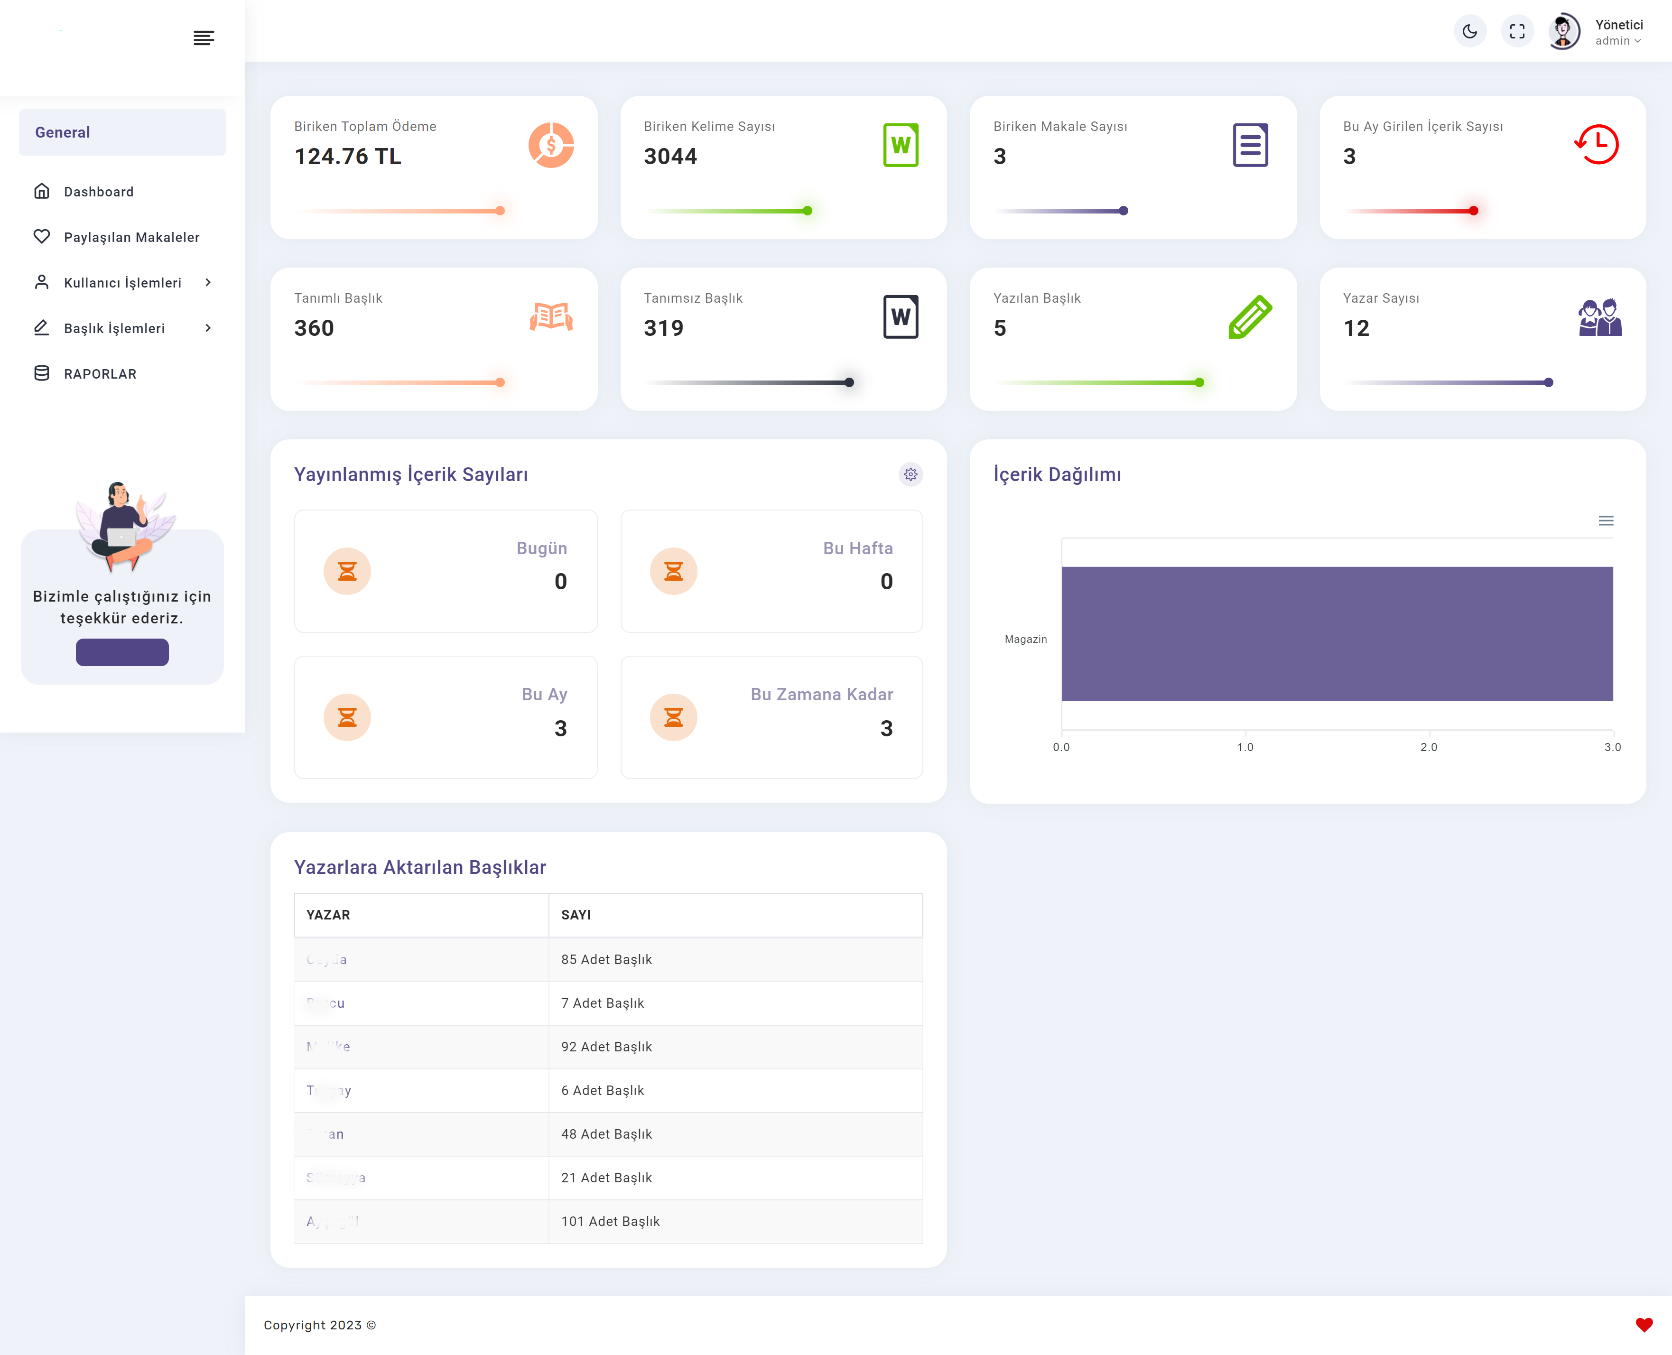Expand the Kullanıcı İşlemleri submenu

point(122,283)
